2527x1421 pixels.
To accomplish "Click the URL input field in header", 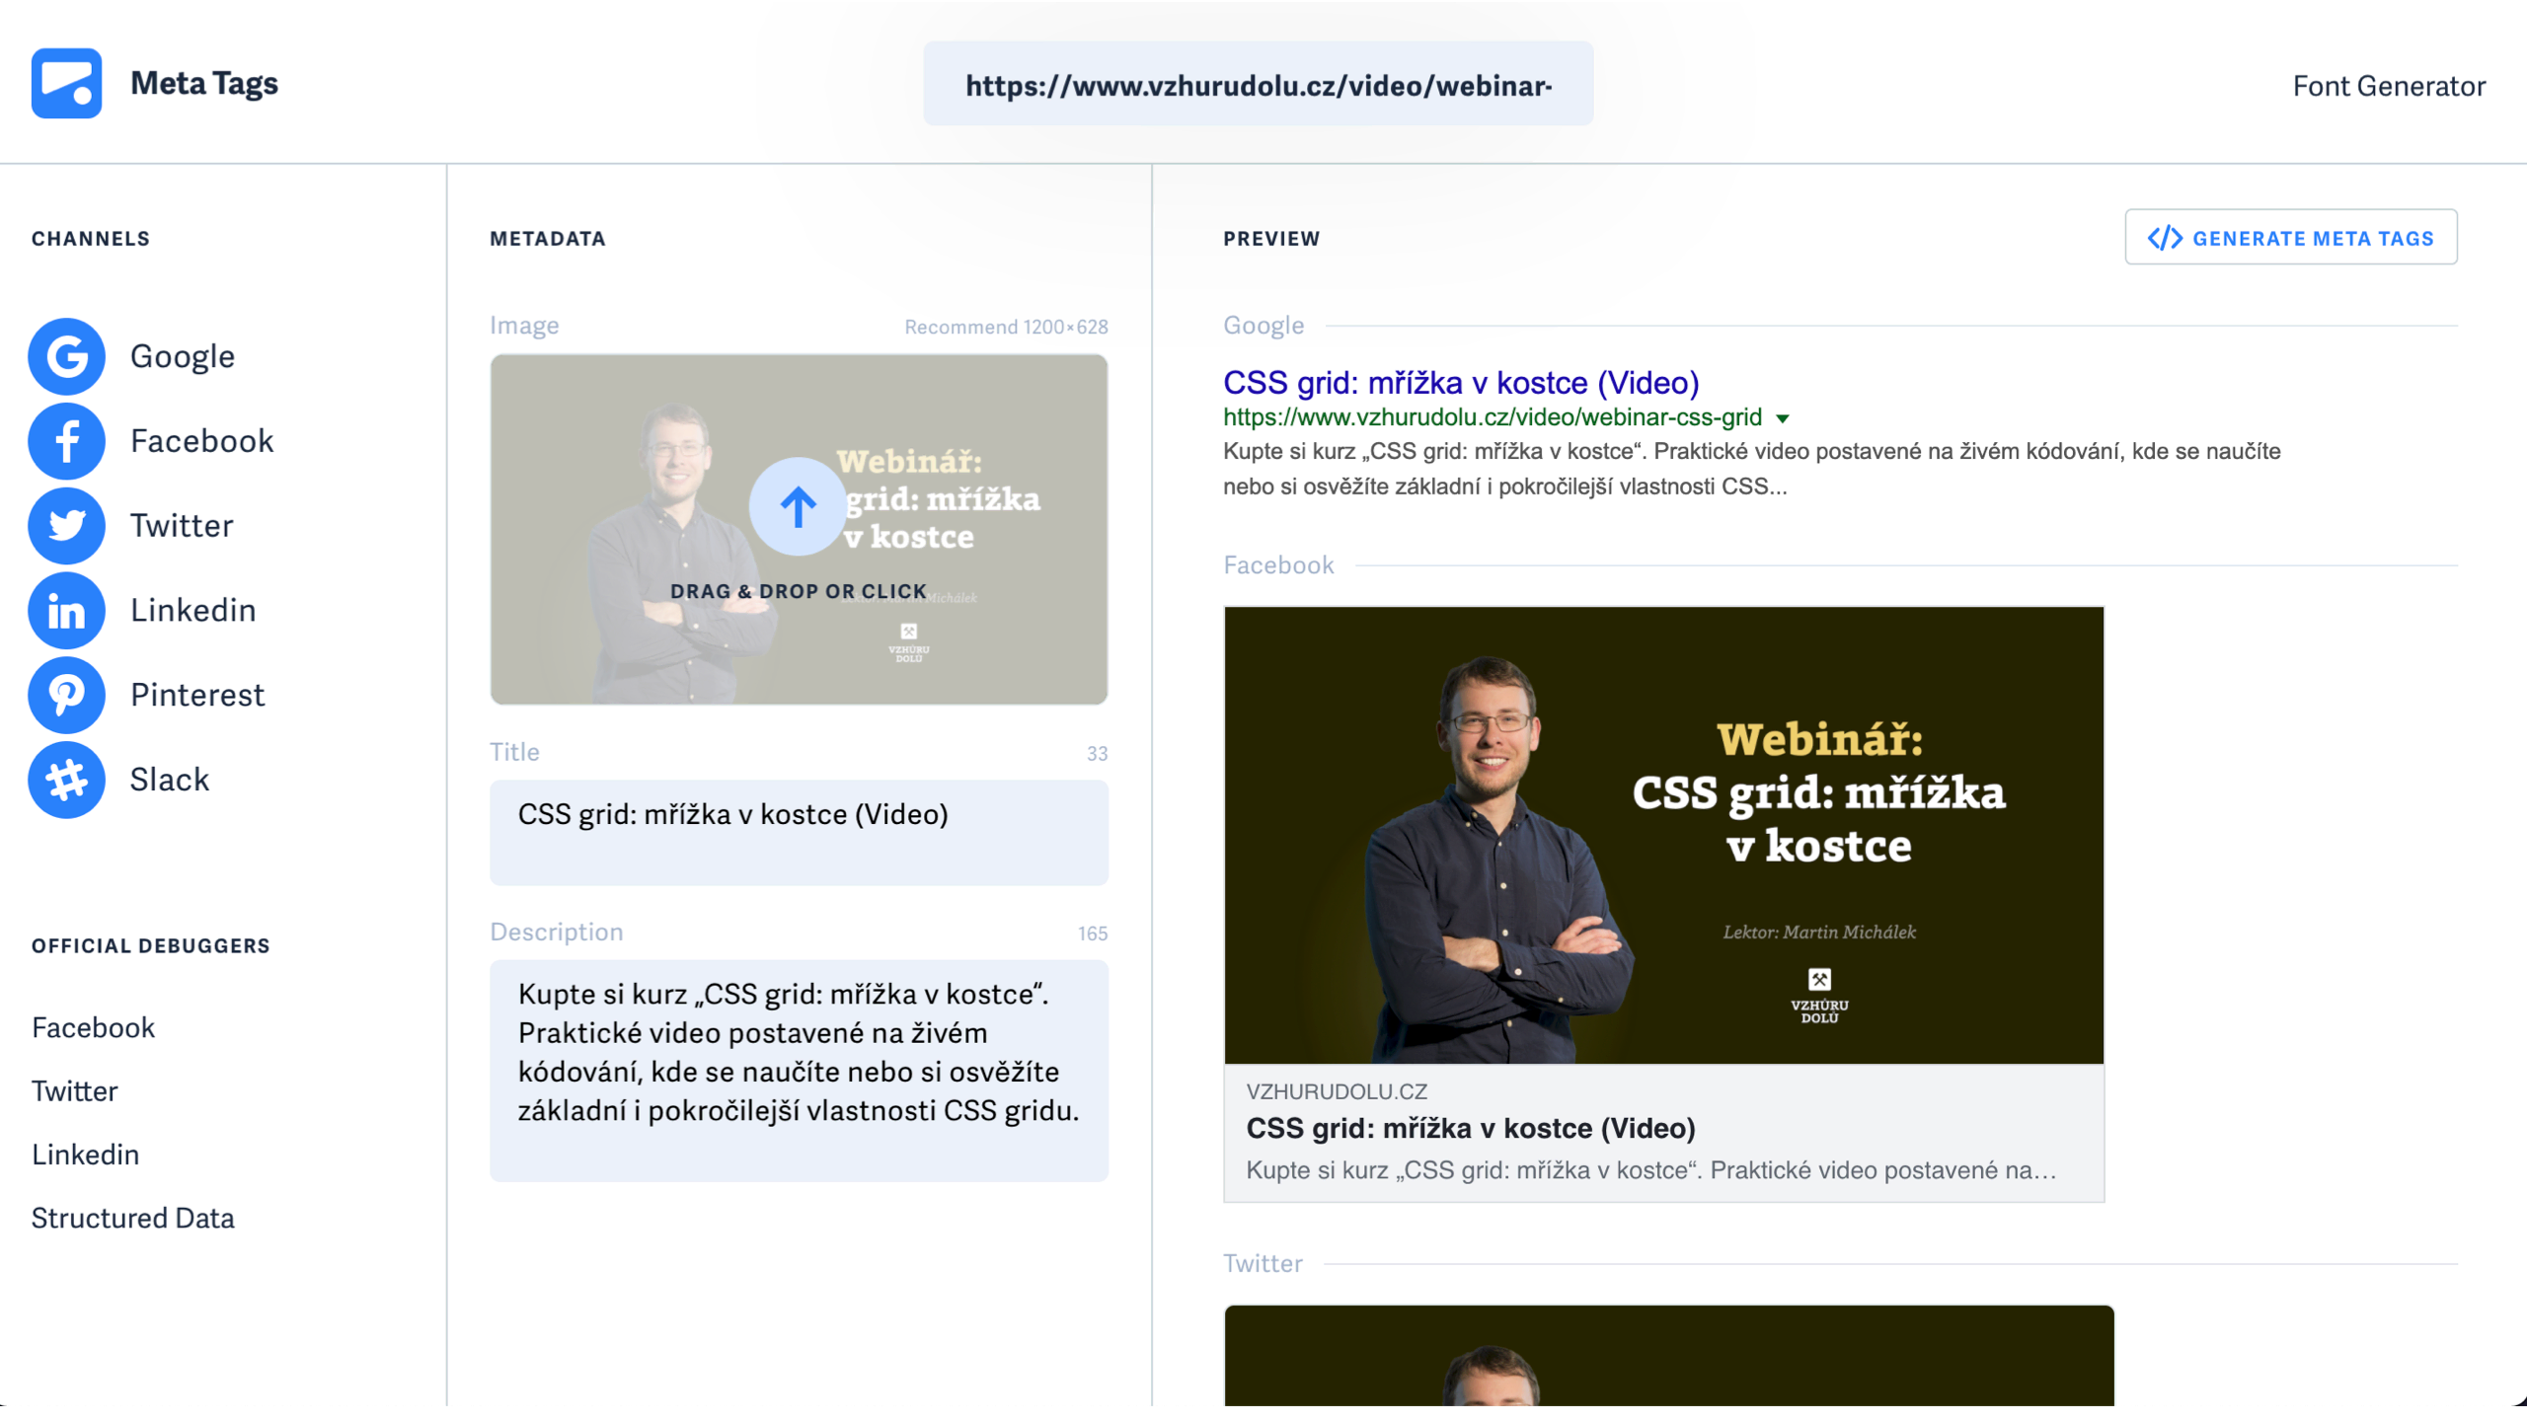I will (1258, 86).
